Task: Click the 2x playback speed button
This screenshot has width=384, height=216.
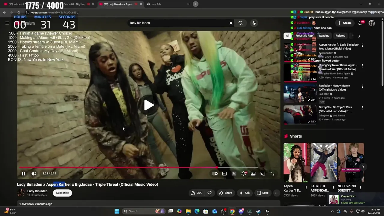Action: [234, 173]
